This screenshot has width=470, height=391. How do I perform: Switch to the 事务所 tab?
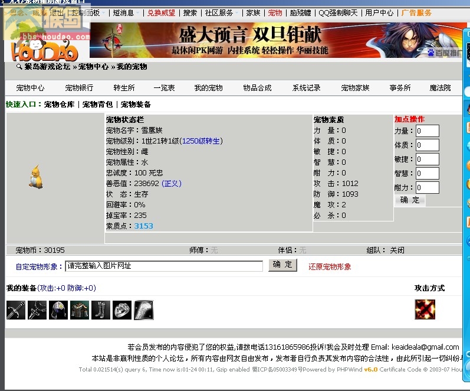click(400, 88)
